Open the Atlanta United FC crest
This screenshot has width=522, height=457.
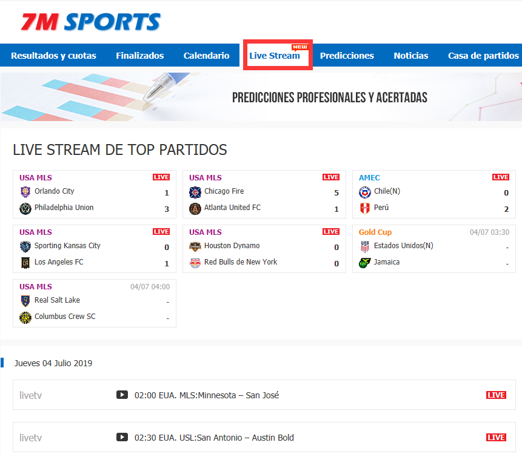click(195, 208)
